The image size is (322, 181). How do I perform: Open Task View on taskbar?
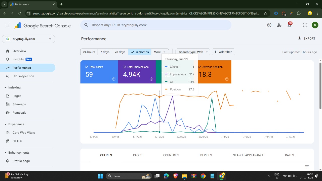(x=157, y=176)
